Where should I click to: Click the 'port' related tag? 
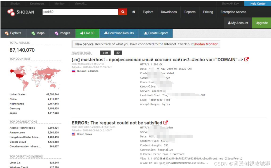point(105,53)
